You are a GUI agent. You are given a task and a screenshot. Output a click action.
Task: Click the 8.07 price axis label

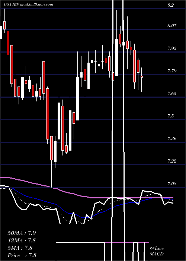pyautogui.click(x=172, y=26)
